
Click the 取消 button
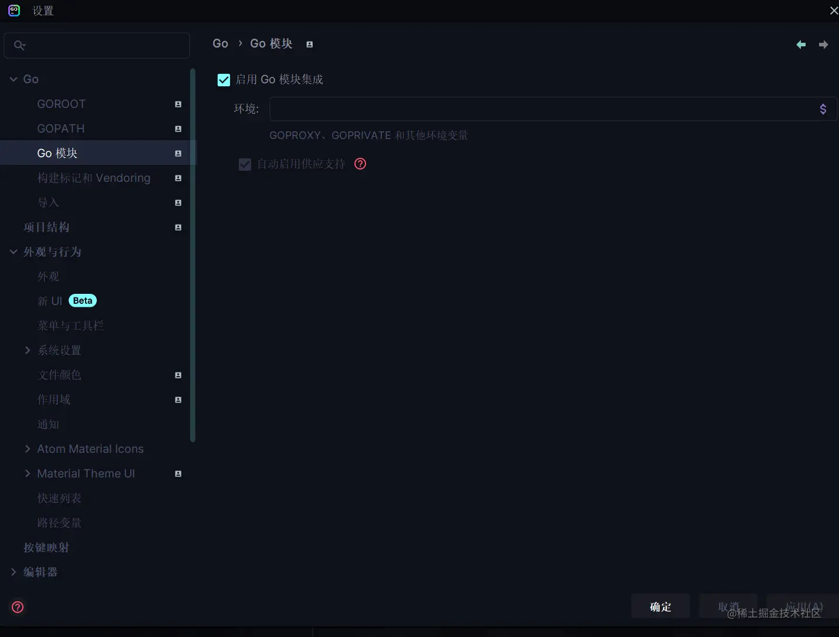(x=728, y=606)
